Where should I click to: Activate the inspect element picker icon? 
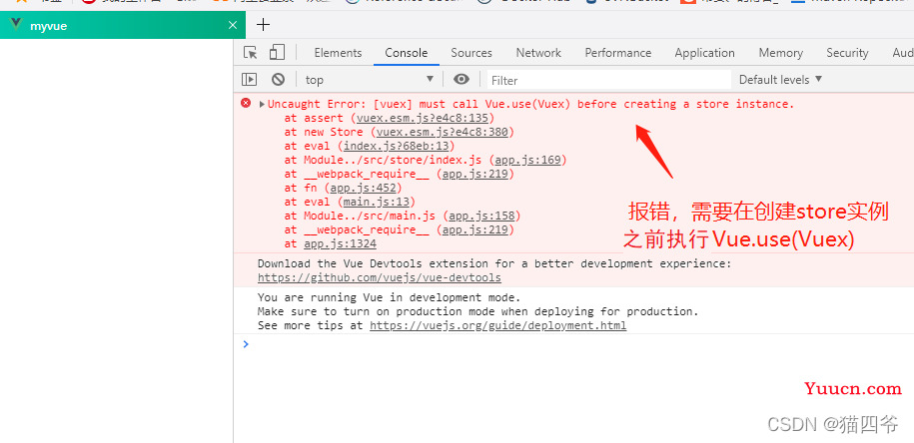tap(251, 53)
